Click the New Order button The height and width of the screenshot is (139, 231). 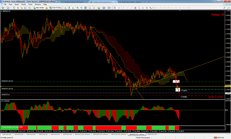pyautogui.click(x=38, y=8)
